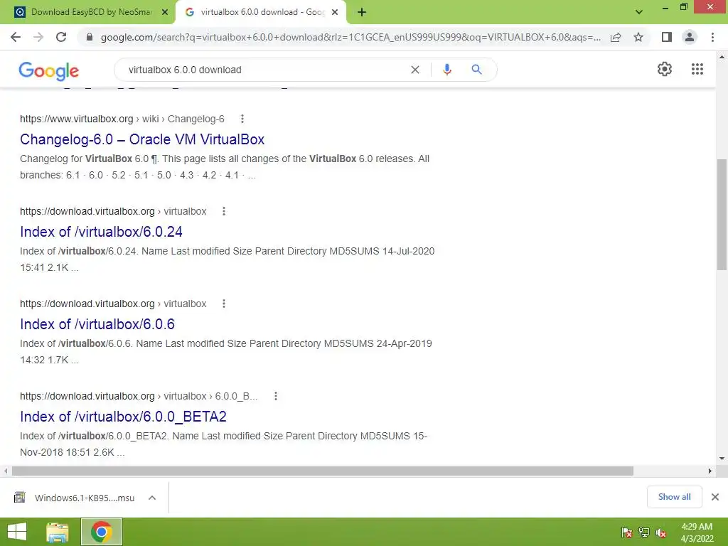Screen dimensions: 728x546
Task: Open Google apps grid
Action: point(697,69)
